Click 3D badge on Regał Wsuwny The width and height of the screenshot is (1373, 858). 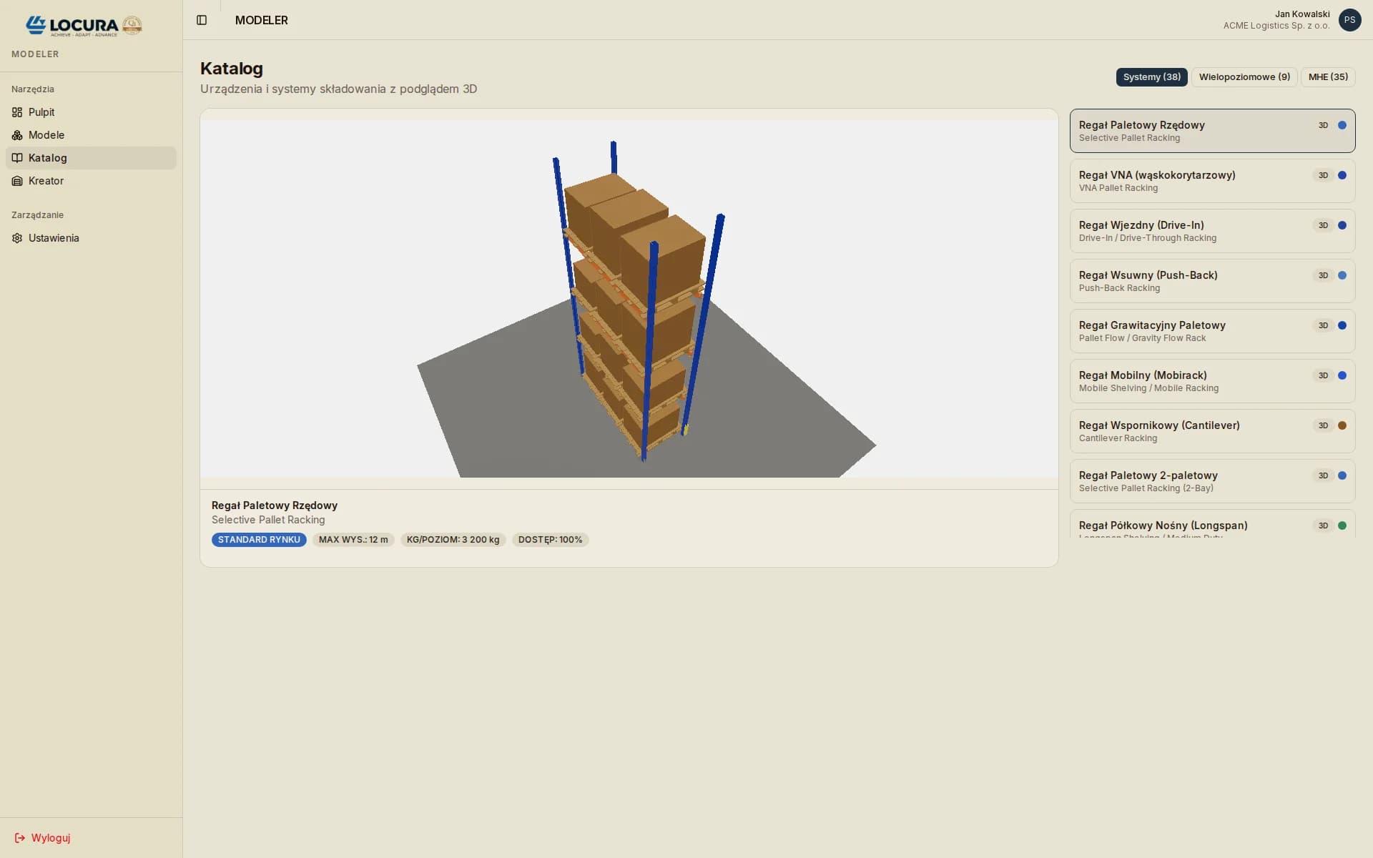click(x=1323, y=275)
